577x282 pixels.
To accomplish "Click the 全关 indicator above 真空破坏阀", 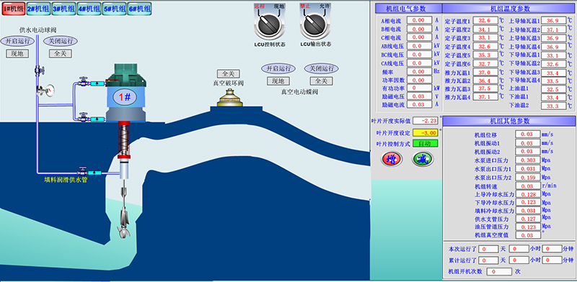I will [x=228, y=74].
